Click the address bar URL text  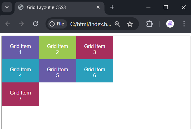[x=91, y=24]
